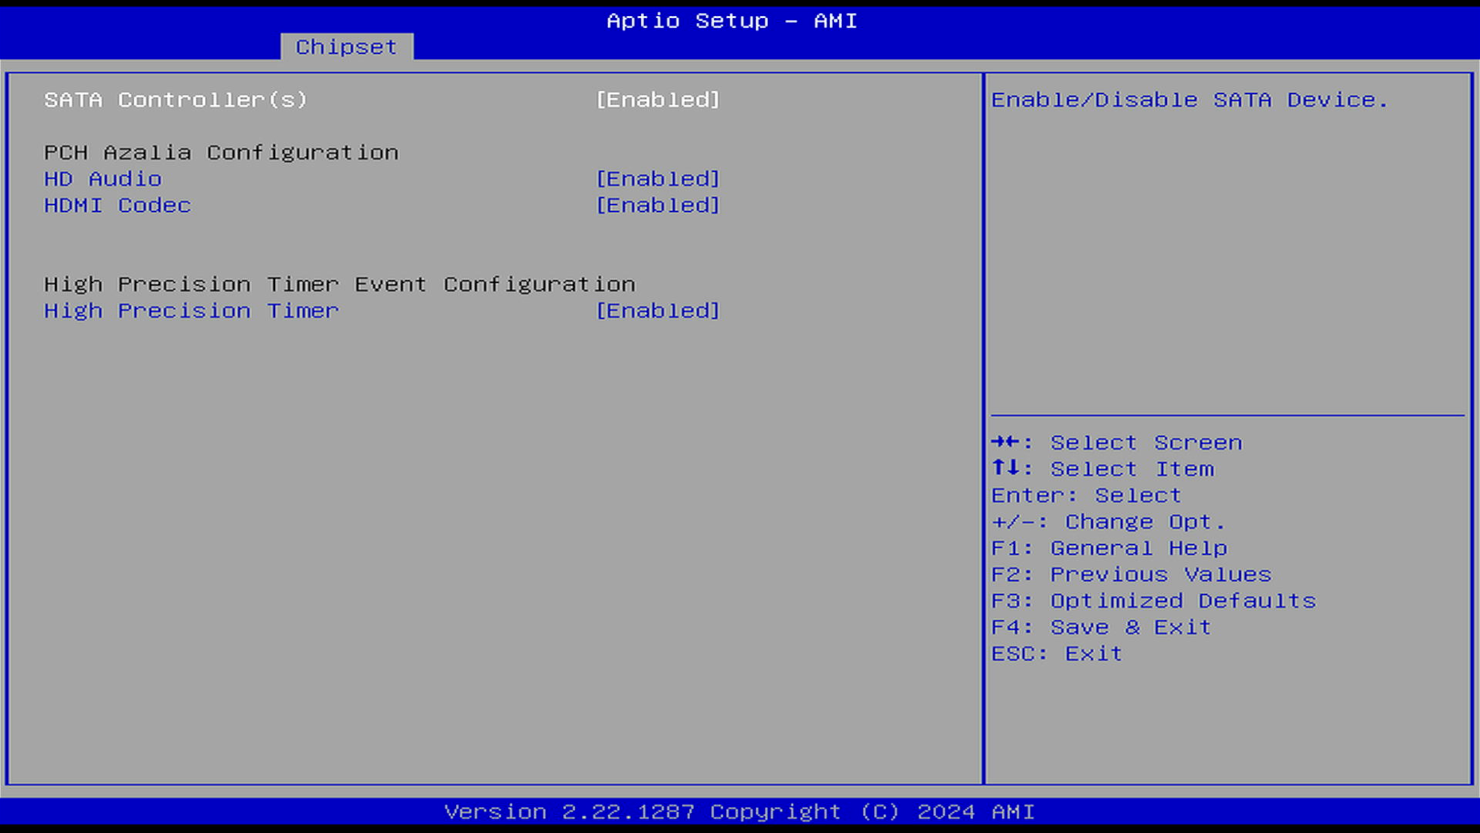Click the up-down arrows Select Item hint

pyautogui.click(x=1103, y=469)
